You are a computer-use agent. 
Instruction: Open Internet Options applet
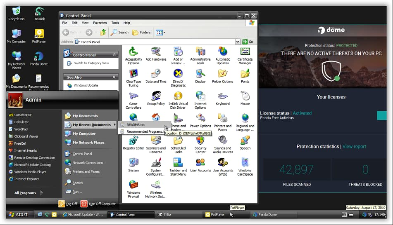click(200, 100)
